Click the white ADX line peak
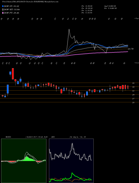Viewport: 139px width, 183px height. pos(72,144)
